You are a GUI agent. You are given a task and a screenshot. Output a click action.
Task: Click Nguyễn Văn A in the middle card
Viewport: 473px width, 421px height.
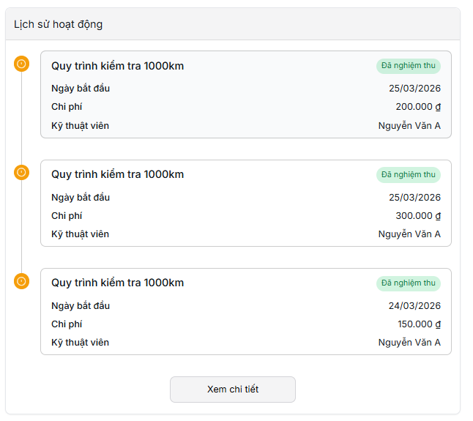[x=409, y=234]
